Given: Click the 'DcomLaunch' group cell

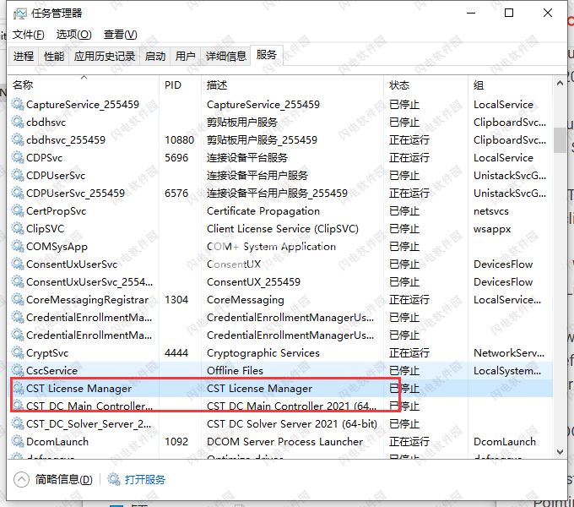Looking at the screenshot, I should (x=505, y=441).
